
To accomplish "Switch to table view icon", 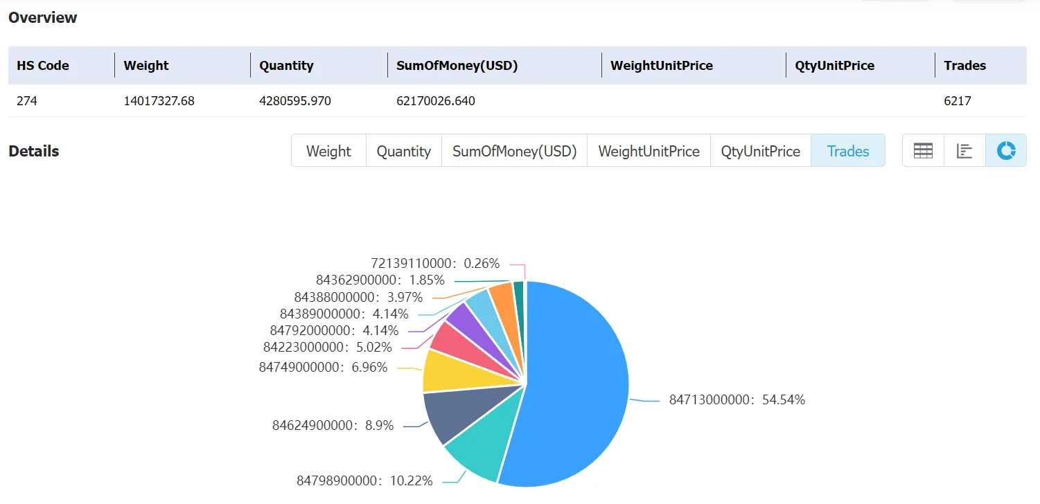I will 923,150.
